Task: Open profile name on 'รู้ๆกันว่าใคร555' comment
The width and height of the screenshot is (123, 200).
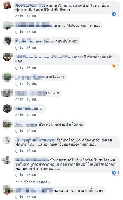Action: pyautogui.click(x=35, y=140)
